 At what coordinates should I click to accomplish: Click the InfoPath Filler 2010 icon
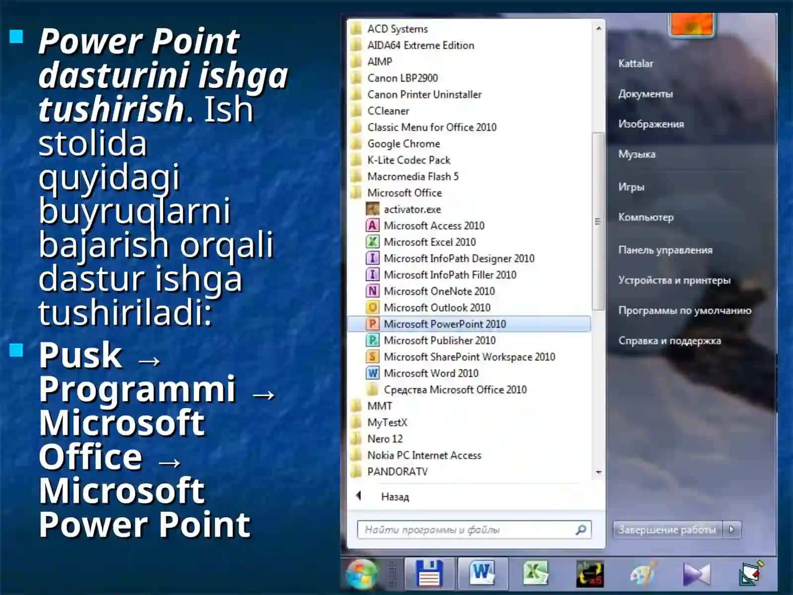(372, 275)
